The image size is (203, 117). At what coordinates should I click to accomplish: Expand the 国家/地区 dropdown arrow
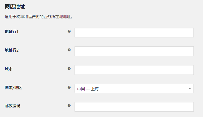pyautogui.click(x=190, y=88)
